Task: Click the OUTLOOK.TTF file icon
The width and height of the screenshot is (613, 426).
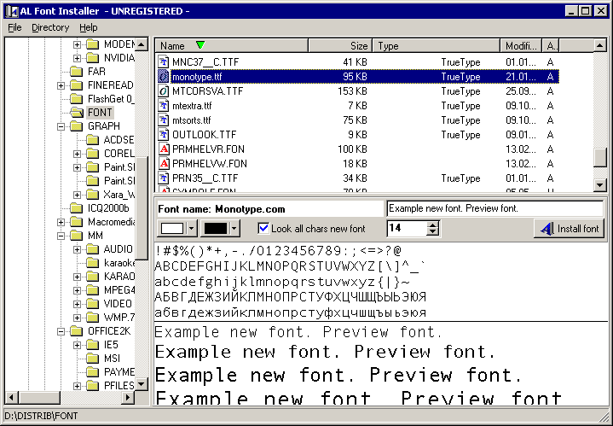Action: click(x=163, y=134)
